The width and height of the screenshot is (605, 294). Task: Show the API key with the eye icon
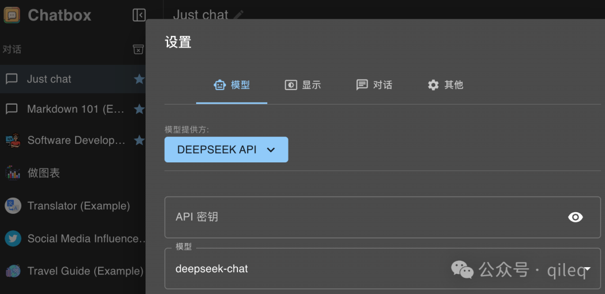pos(575,217)
